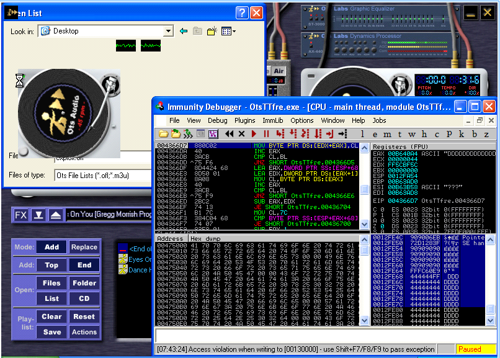The width and height of the screenshot is (500, 358).
Task: Toggle the FX button in Ots player
Action: [x=20, y=215]
